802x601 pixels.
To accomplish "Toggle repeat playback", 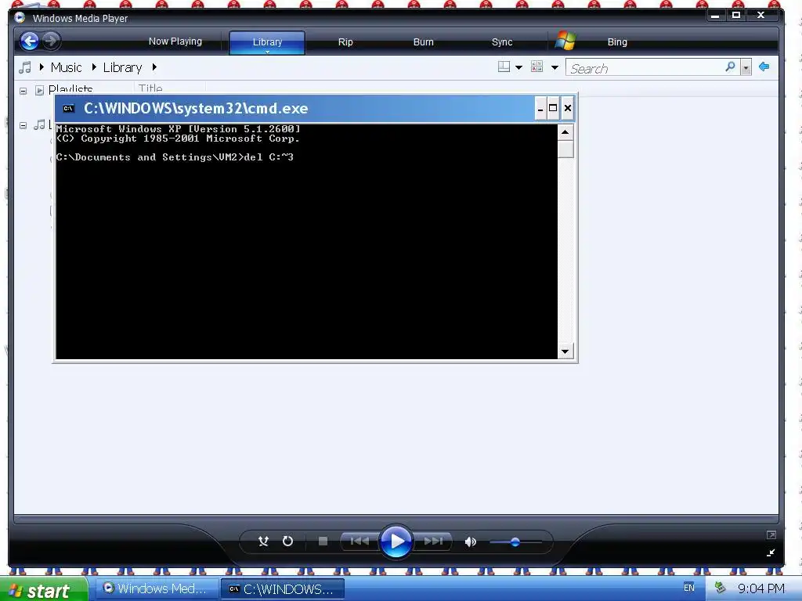I will coord(287,541).
